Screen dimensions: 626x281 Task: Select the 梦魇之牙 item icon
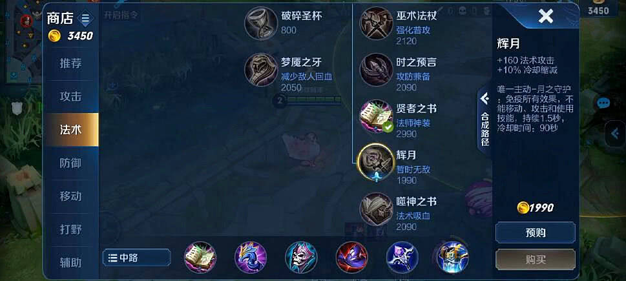pyautogui.click(x=261, y=70)
